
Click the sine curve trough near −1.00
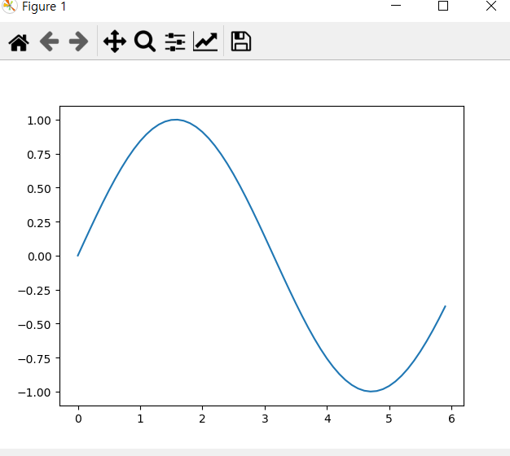click(x=371, y=391)
